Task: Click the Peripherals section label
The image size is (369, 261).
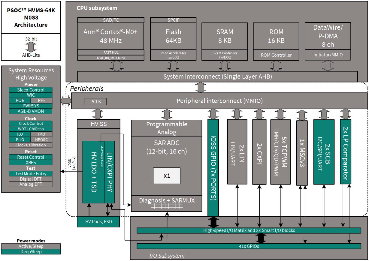Action: [x=87, y=88]
